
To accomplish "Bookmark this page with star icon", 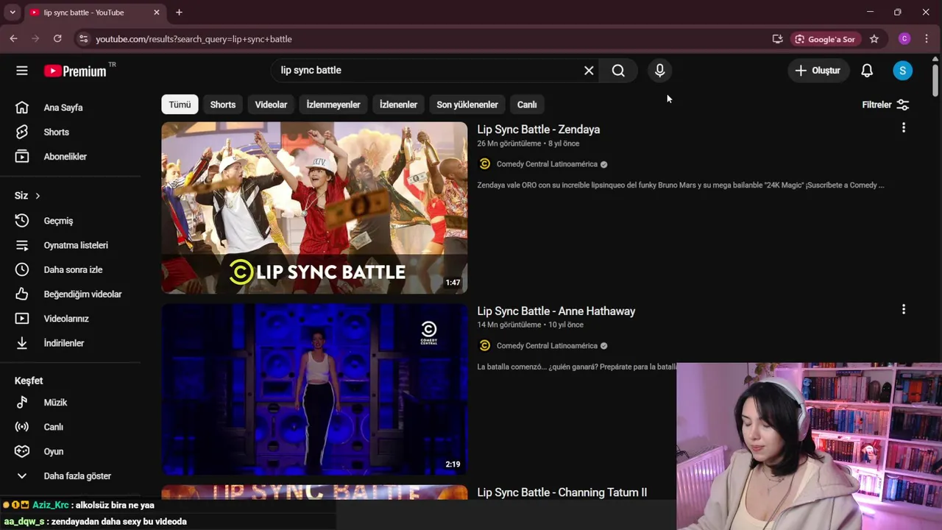I will pyautogui.click(x=874, y=39).
